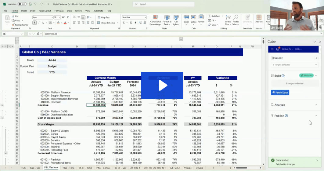Open the Cube hamburger menu

tap(272, 49)
